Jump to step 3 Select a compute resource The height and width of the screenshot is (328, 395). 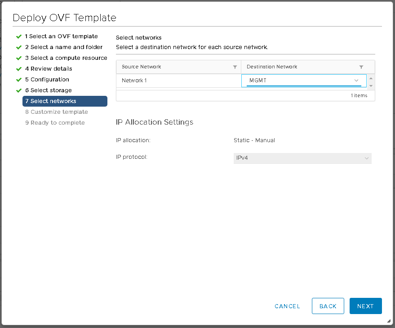pos(66,58)
